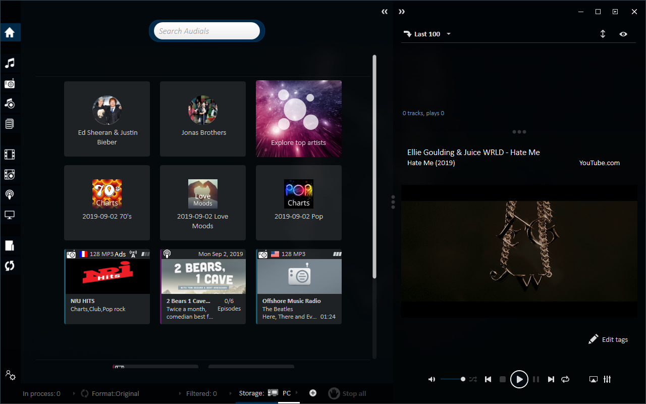Click the 'Mon Sep 2, 2019' podcast date

click(221, 254)
